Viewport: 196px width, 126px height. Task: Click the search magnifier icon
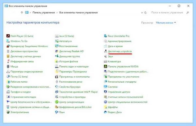pyautogui.click(x=188, y=13)
